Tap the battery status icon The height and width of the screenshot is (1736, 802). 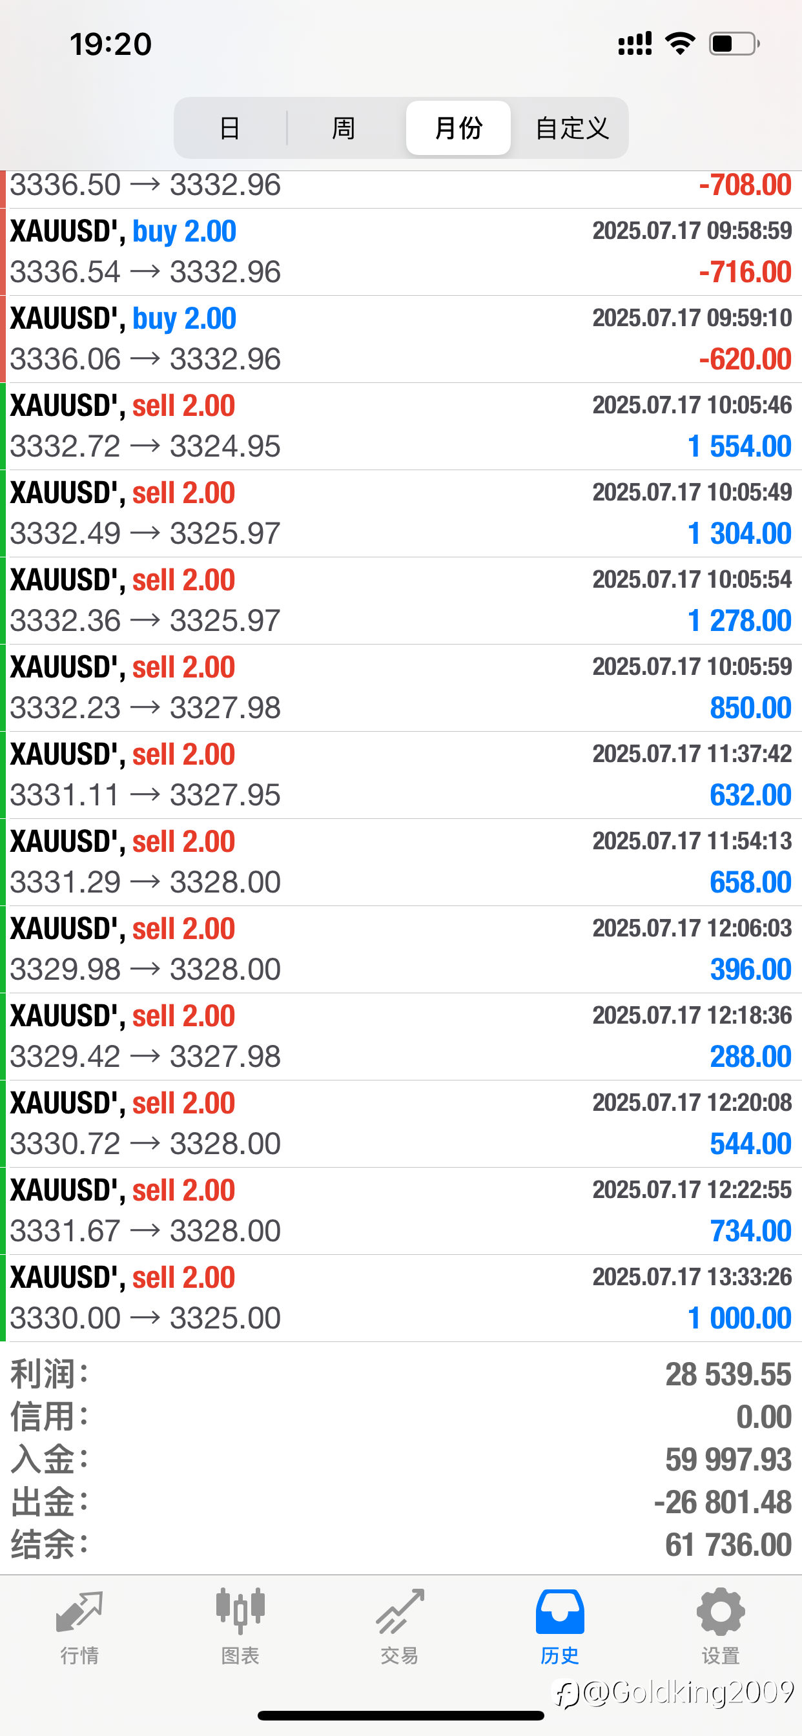click(735, 44)
